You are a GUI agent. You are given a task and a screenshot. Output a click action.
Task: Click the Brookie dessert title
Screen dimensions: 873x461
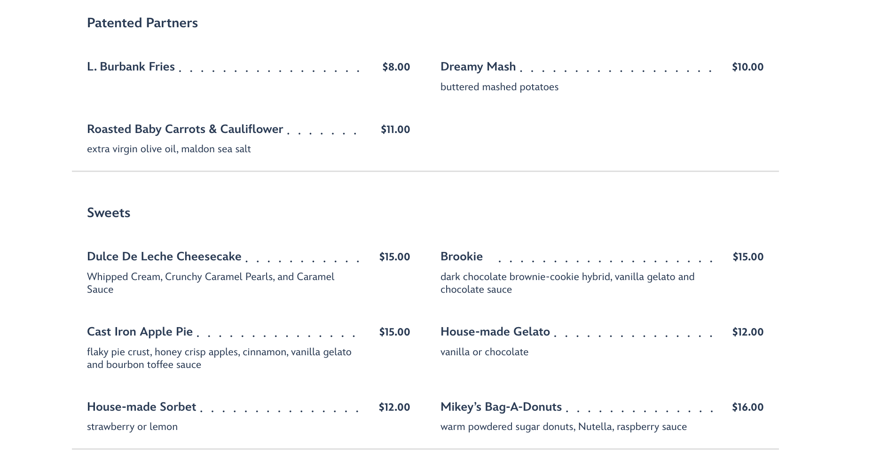(x=462, y=257)
